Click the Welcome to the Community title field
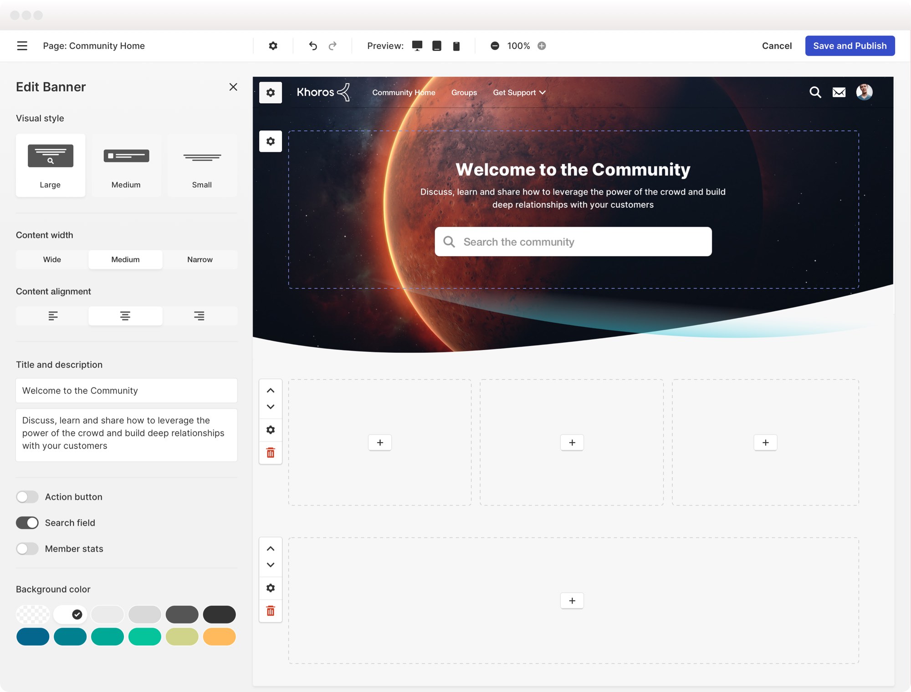This screenshot has height=692, width=911. 127,391
